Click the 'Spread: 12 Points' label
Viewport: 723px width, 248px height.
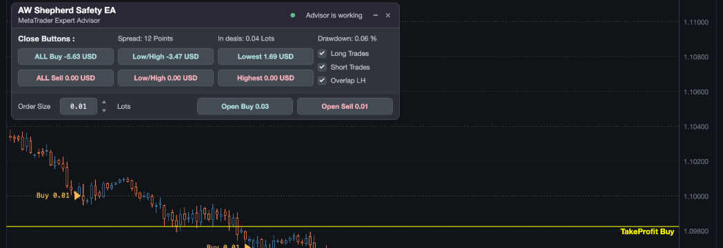145,39
